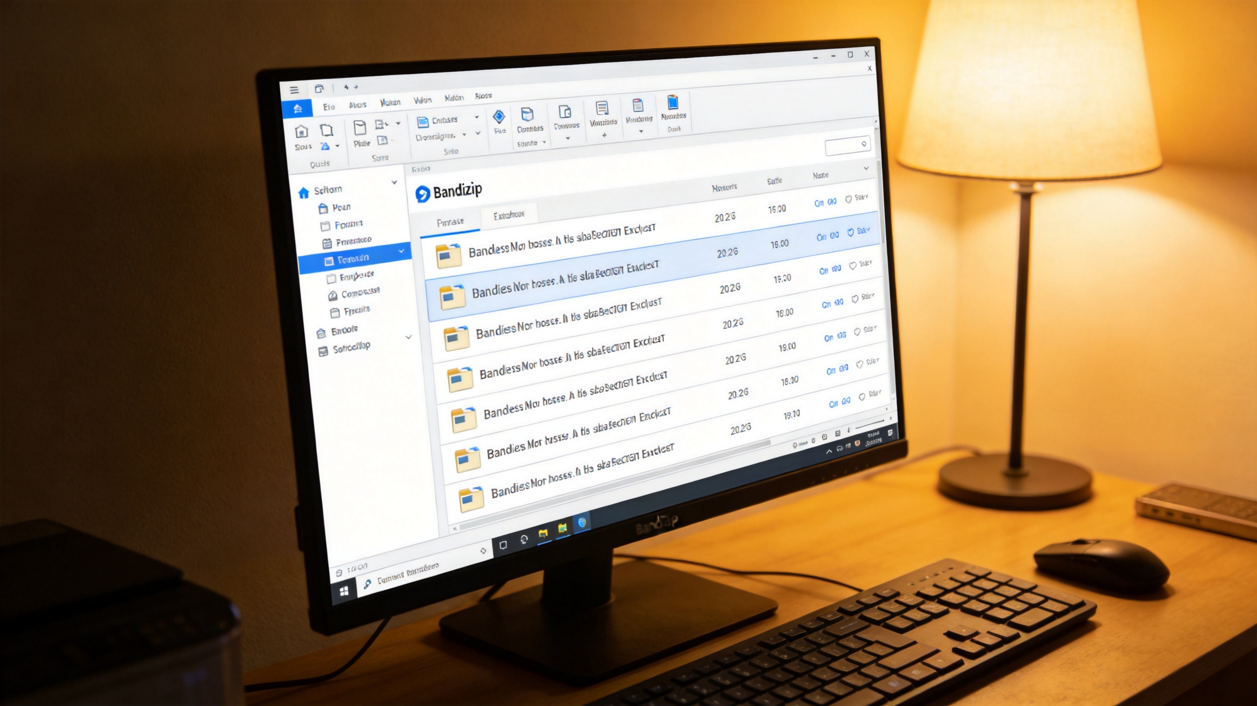Toggle the blue heart in the highlighted row
The width and height of the screenshot is (1257, 706).
point(851,232)
